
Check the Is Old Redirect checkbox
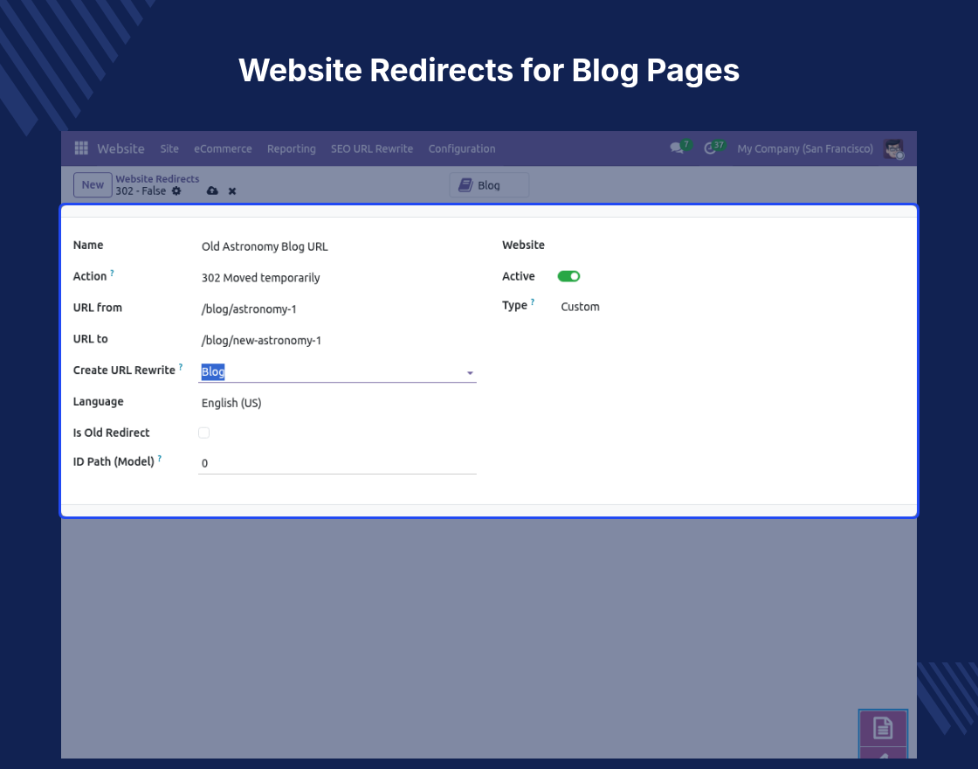(204, 433)
